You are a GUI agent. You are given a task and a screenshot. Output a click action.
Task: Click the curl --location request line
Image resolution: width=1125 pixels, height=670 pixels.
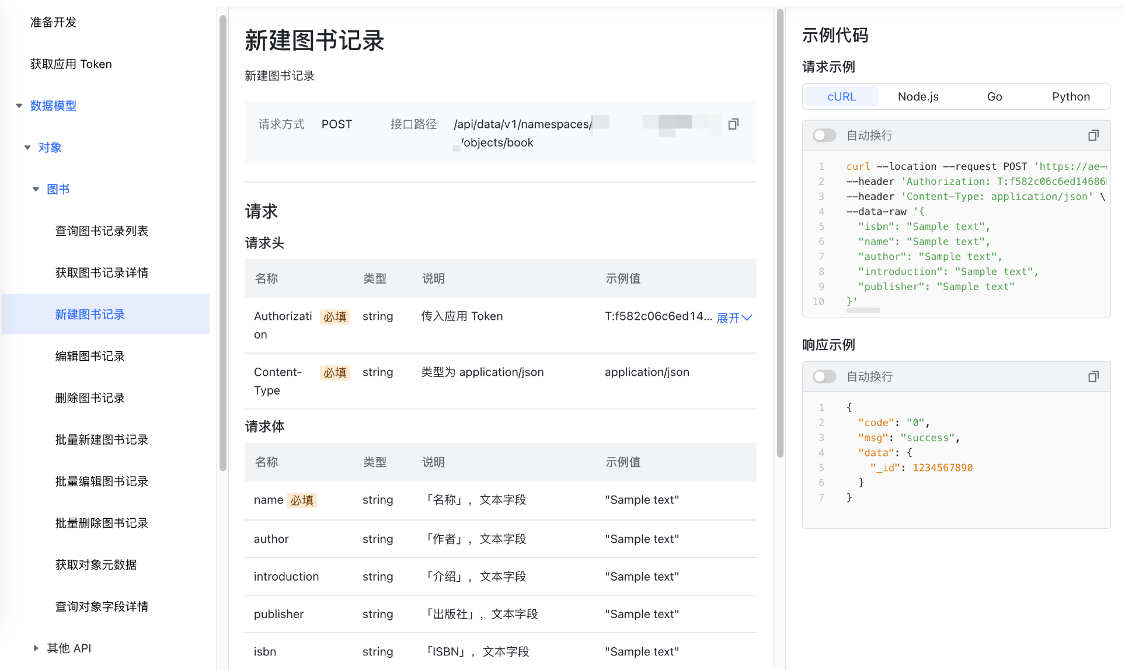pos(976,166)
